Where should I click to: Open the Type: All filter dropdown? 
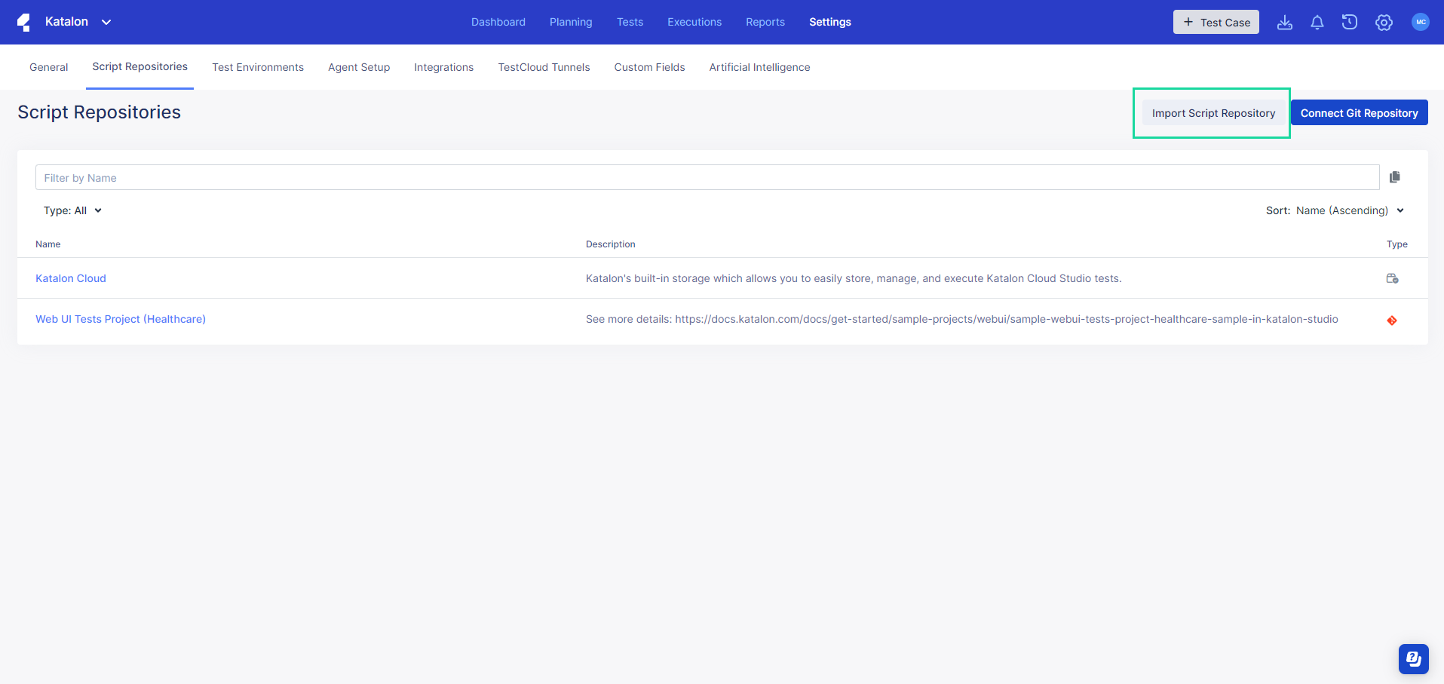[x=72, y=210]
